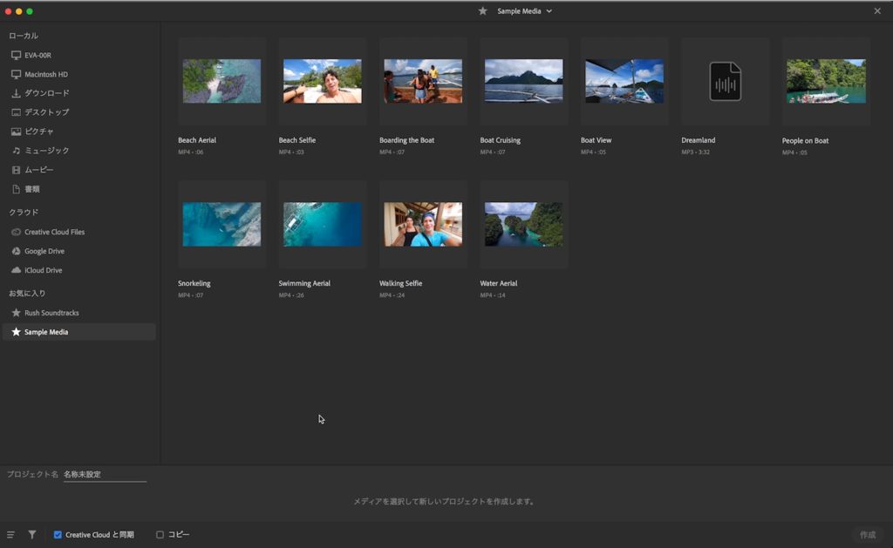This screenshot has width=893, height=548.
Task: Click the list view icon at bottom left
Action: (10, 535)
